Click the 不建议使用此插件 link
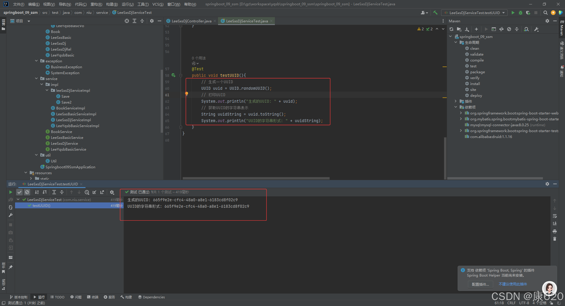This screenshot has width=565, height=306. (512, 284)
